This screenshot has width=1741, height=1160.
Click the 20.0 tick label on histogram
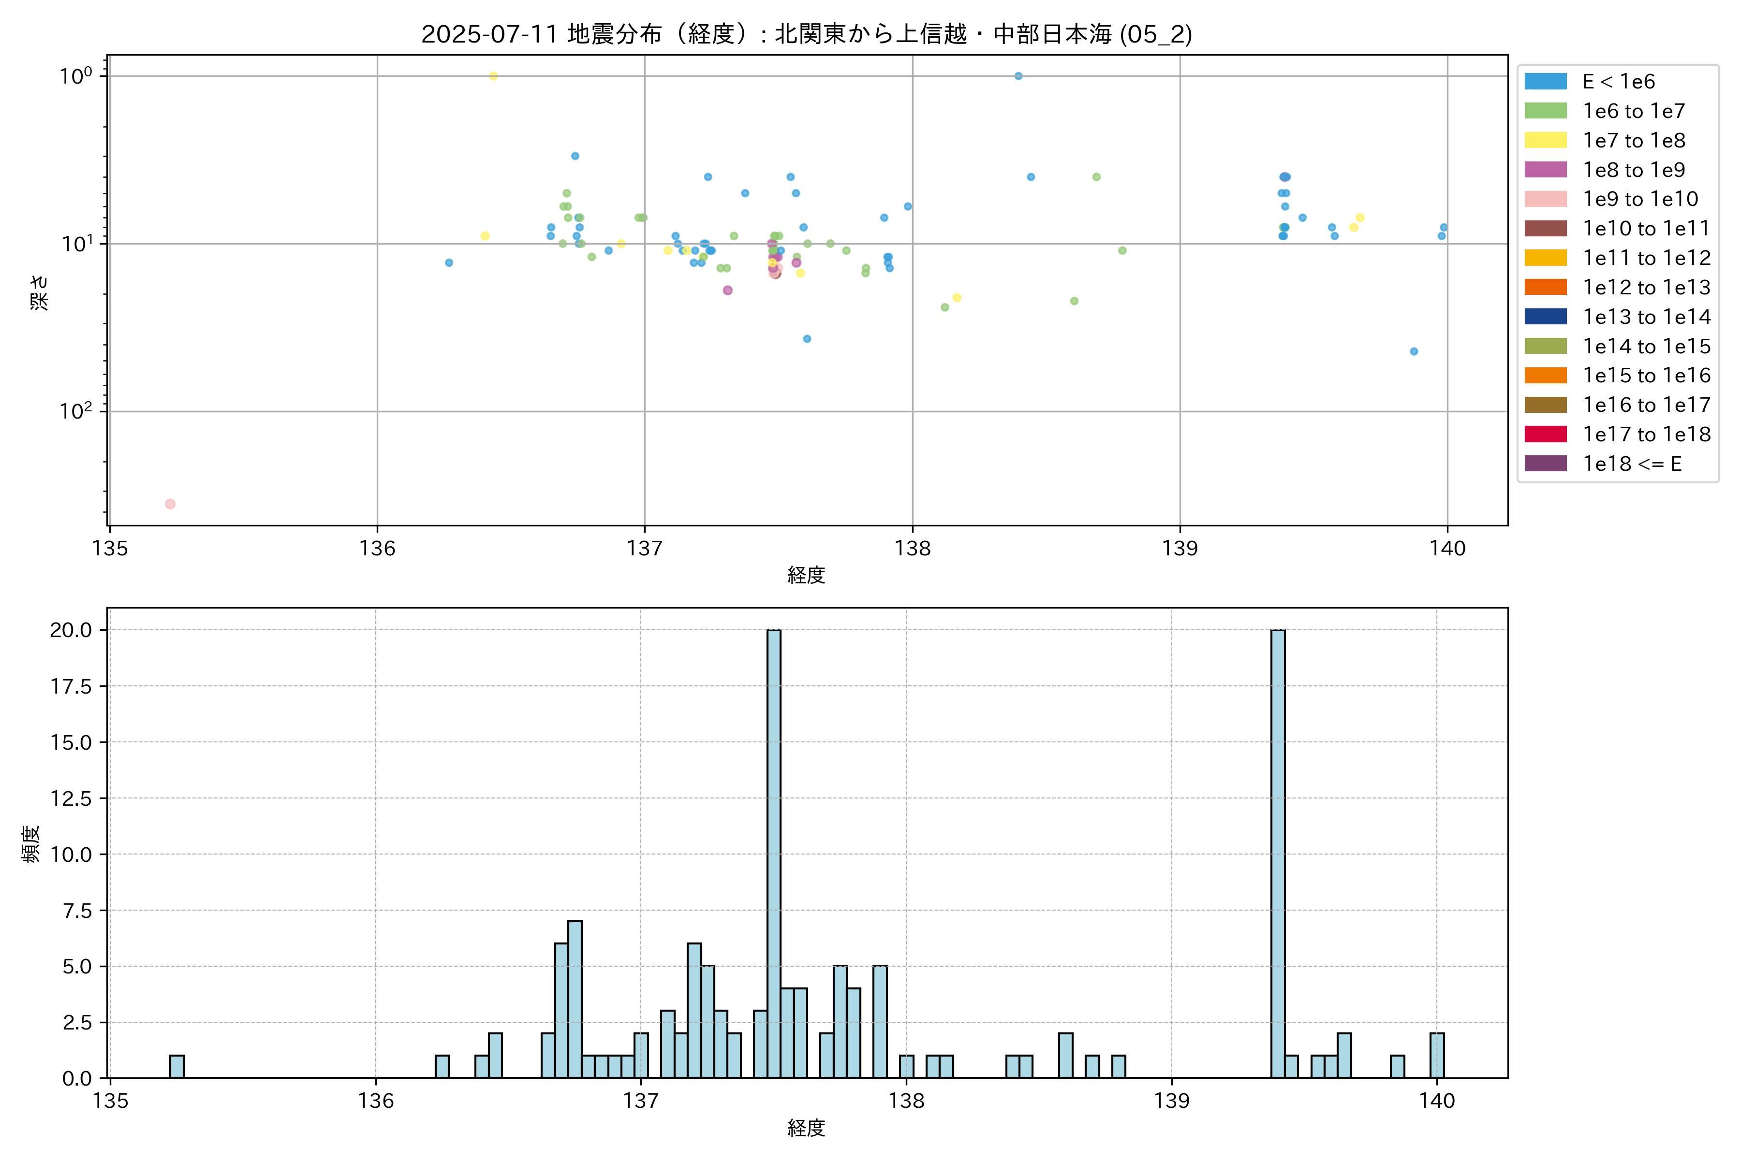coord(71,630)
